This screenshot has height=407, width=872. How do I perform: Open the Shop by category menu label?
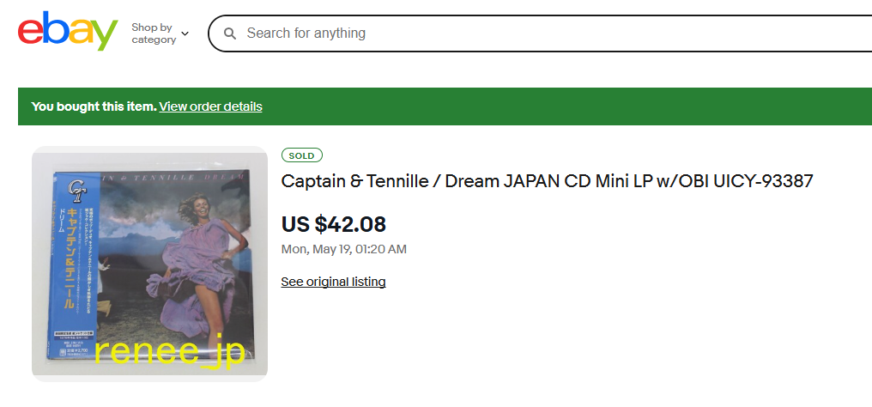pyautogui.click(x=153, y=33)
